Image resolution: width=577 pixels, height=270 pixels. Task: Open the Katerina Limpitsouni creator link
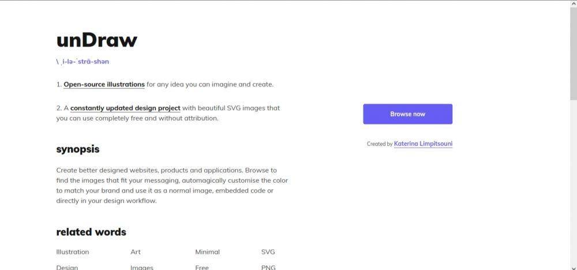[x=423, y=144]
